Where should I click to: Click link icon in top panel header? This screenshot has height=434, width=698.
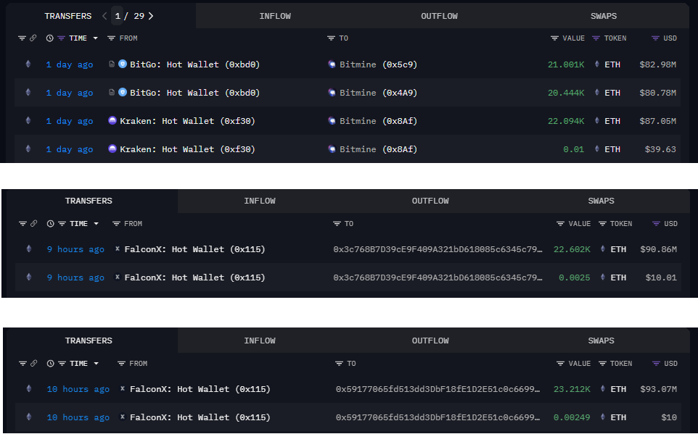coord(33,38)
